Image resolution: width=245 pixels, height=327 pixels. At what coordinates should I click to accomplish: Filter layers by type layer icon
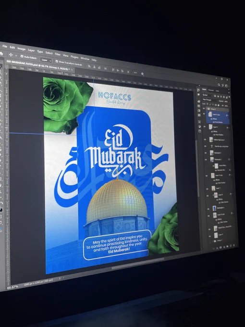pyautogui.click(x=221, y=97)
